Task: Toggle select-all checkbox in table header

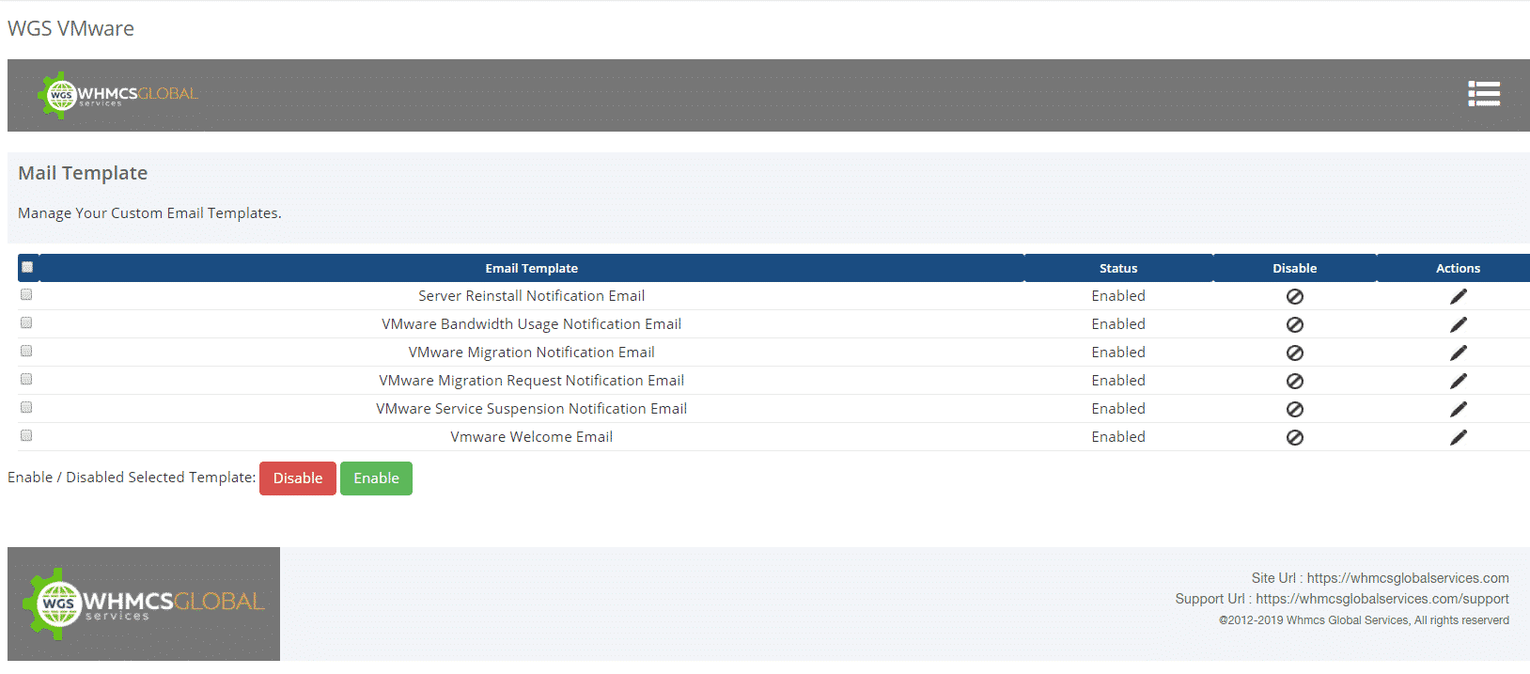Action: pyautogui.click(x=27, y=267)
